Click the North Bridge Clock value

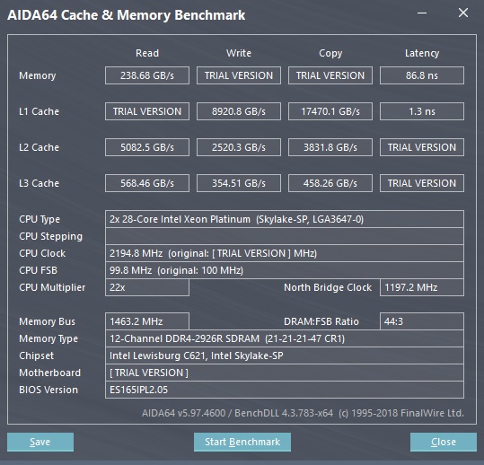[422, 287]
